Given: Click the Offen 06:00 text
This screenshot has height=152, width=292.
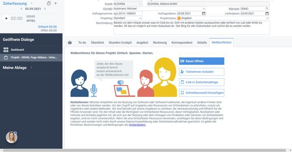Looking at the screenshot, I should coord(49,30).
